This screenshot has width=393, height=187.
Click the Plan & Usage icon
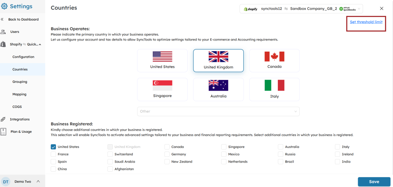(x=3, y=132)
